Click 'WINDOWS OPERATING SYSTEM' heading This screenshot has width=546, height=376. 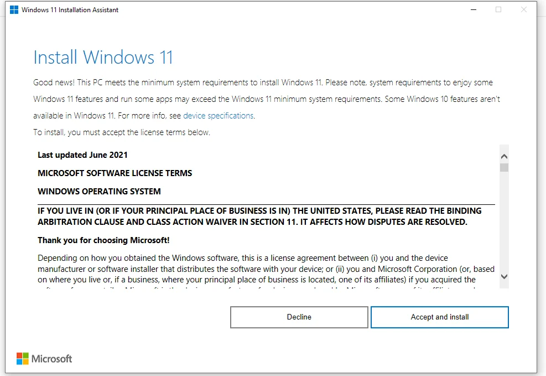[x=99, y=191]
